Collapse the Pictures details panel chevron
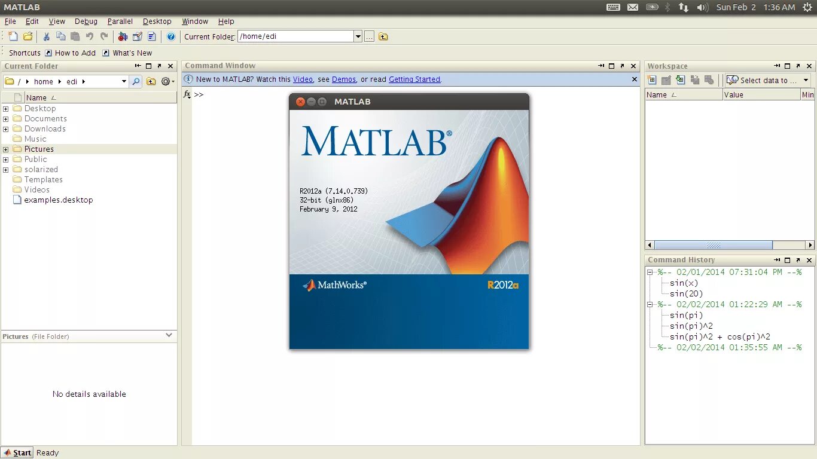817x459 pixels. coord(169,335)
